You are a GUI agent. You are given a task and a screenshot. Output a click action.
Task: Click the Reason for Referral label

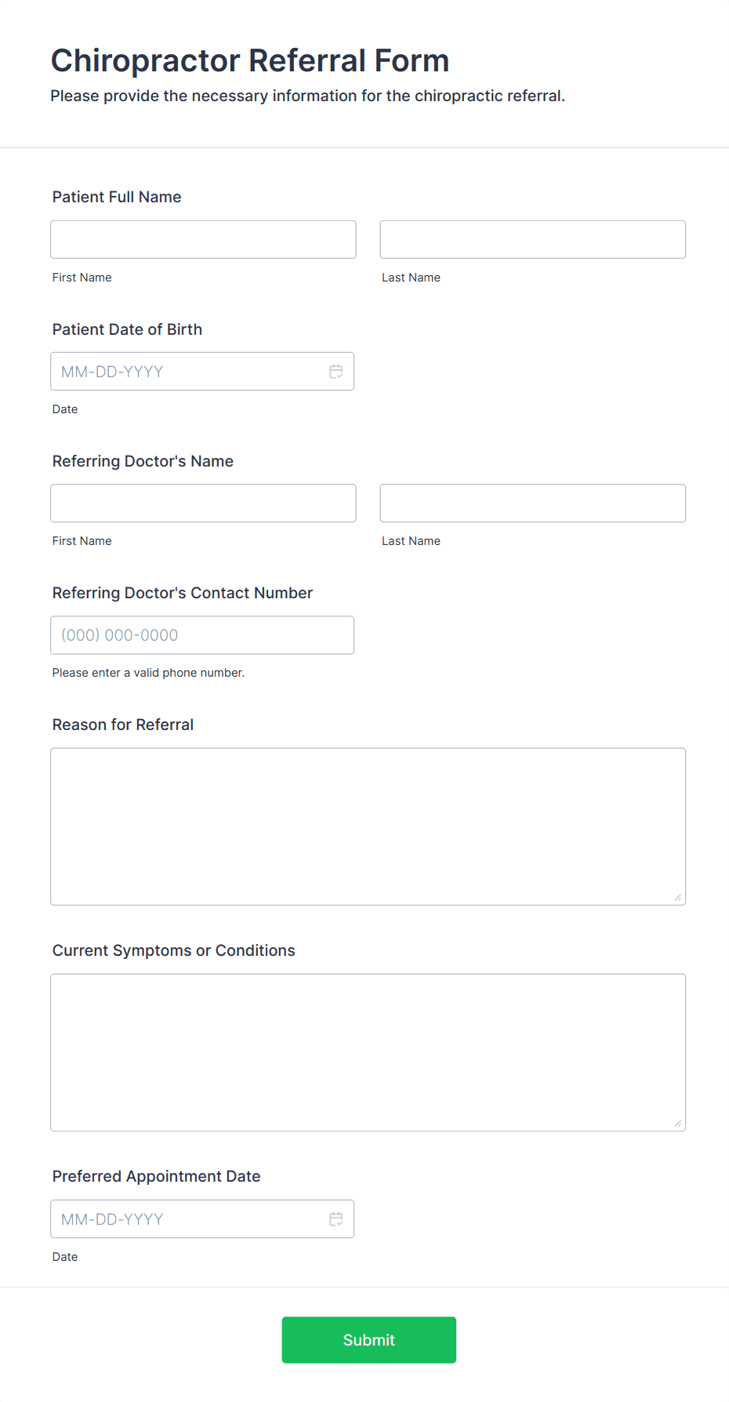[x=123, y=725]
